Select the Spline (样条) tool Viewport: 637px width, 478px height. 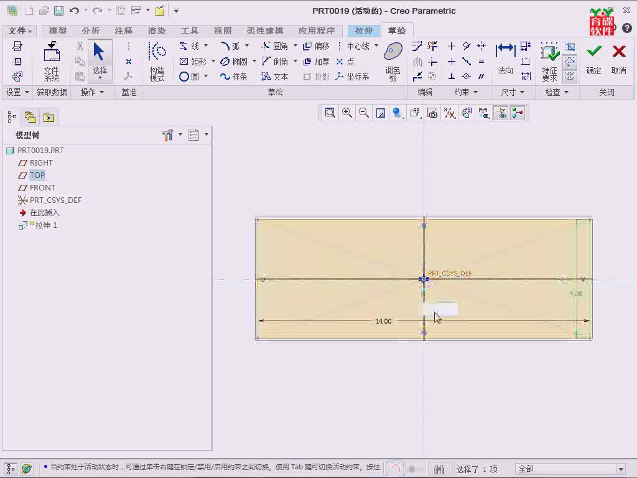[234, 77]
